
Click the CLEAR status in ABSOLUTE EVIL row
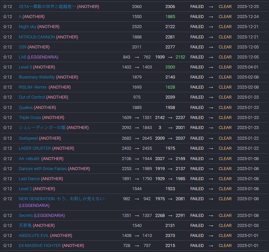[x=225, y=236]
